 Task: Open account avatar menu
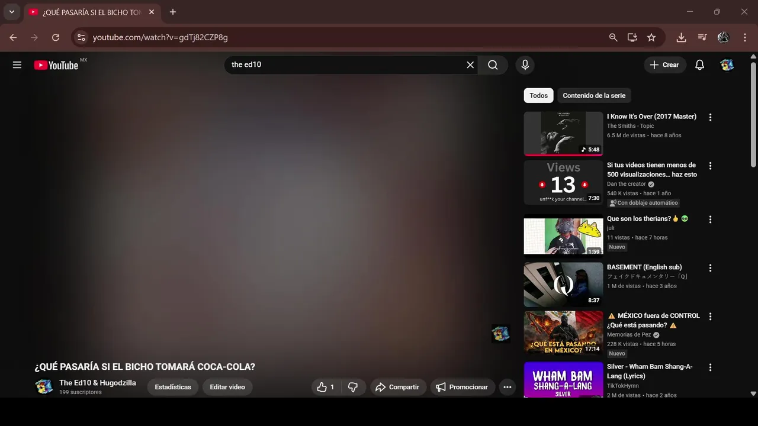coord(727,65)
